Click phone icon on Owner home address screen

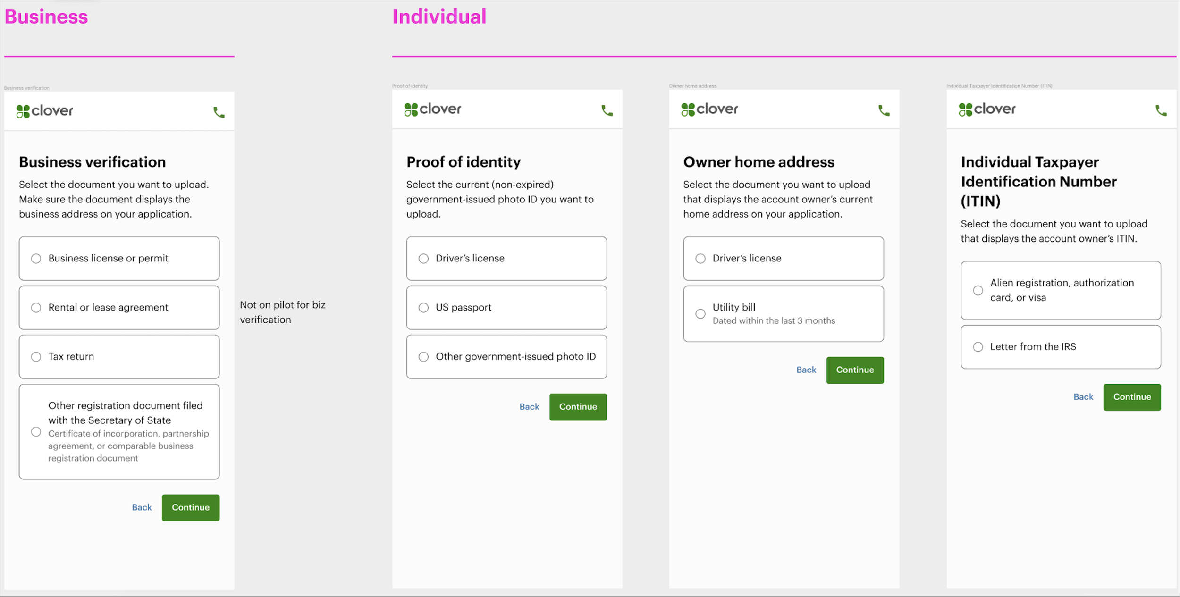tap(884, 110)
